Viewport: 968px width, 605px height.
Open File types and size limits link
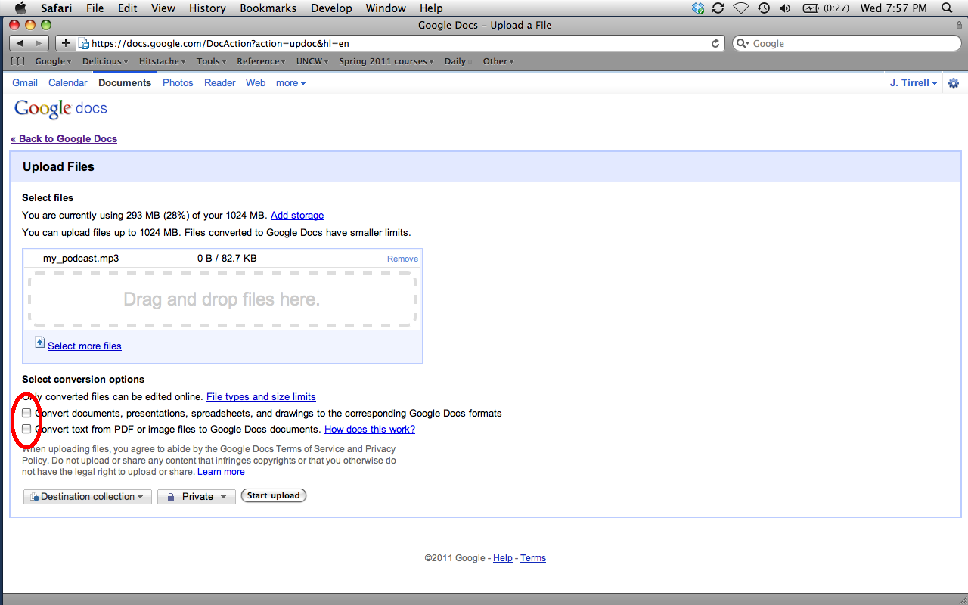261,397
